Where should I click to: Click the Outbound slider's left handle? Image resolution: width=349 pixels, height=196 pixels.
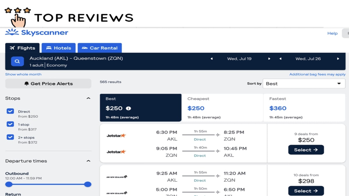[x=9, y=184]
